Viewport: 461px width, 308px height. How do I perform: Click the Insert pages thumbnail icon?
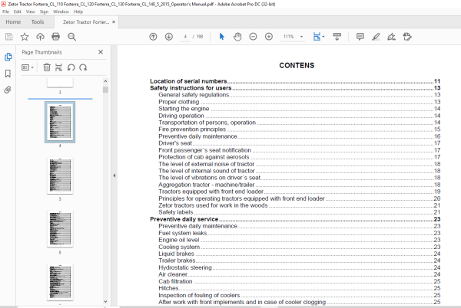pyautogui.click(x=59, y=67)
